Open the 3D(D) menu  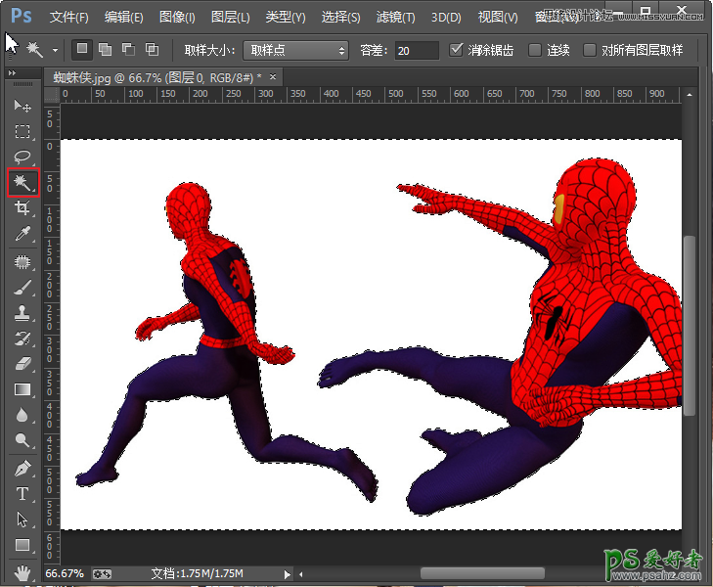click(446, 18)
